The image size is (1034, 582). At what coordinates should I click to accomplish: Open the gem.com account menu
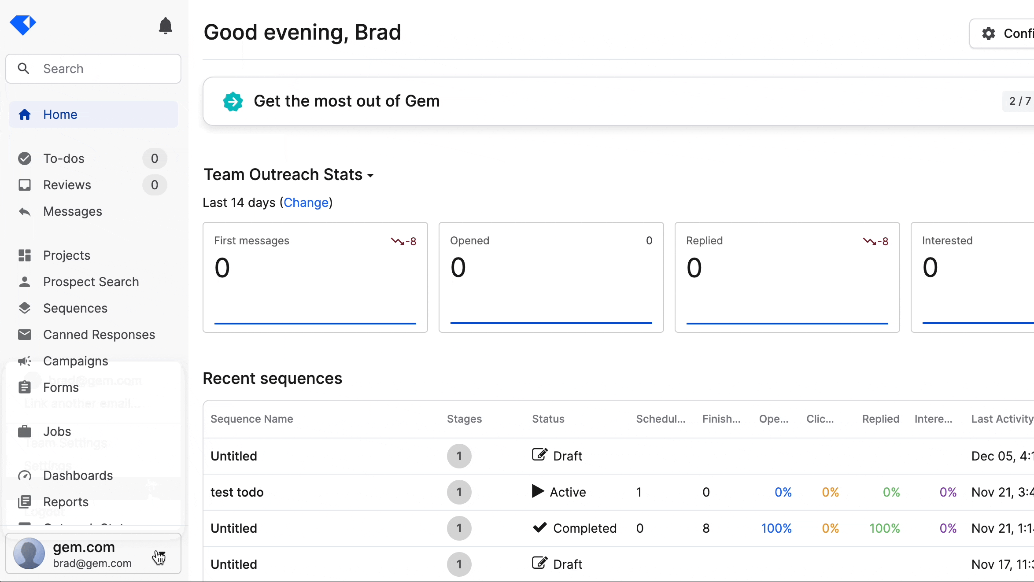[x=93, y=554]
